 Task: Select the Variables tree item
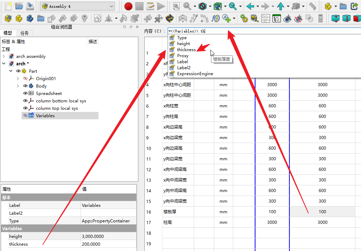point(45,115)
